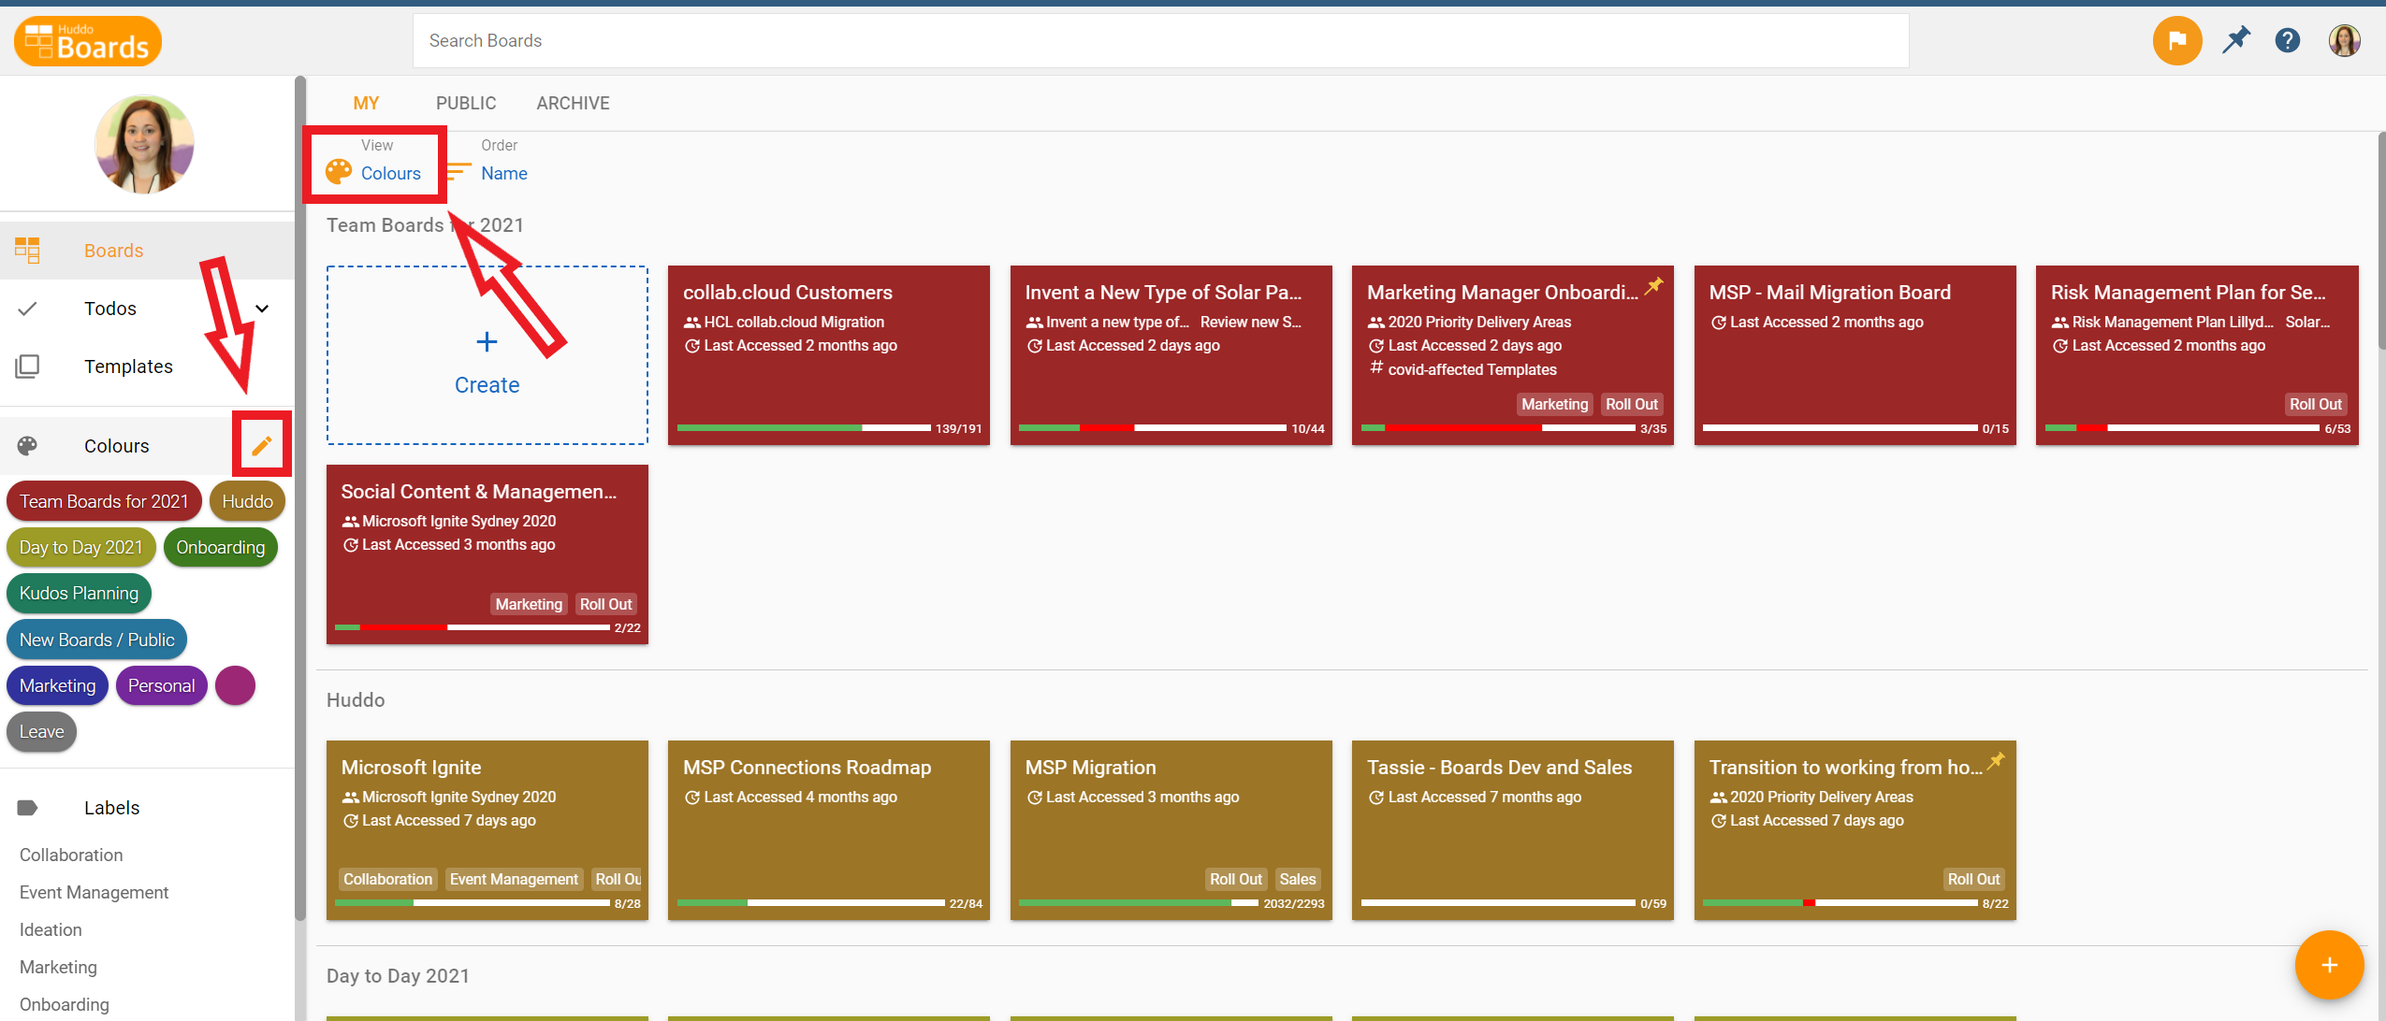Select the grey Leave colour chip
The width and height of the screenshot is (2386, 1021).
[x=41, y=731]
